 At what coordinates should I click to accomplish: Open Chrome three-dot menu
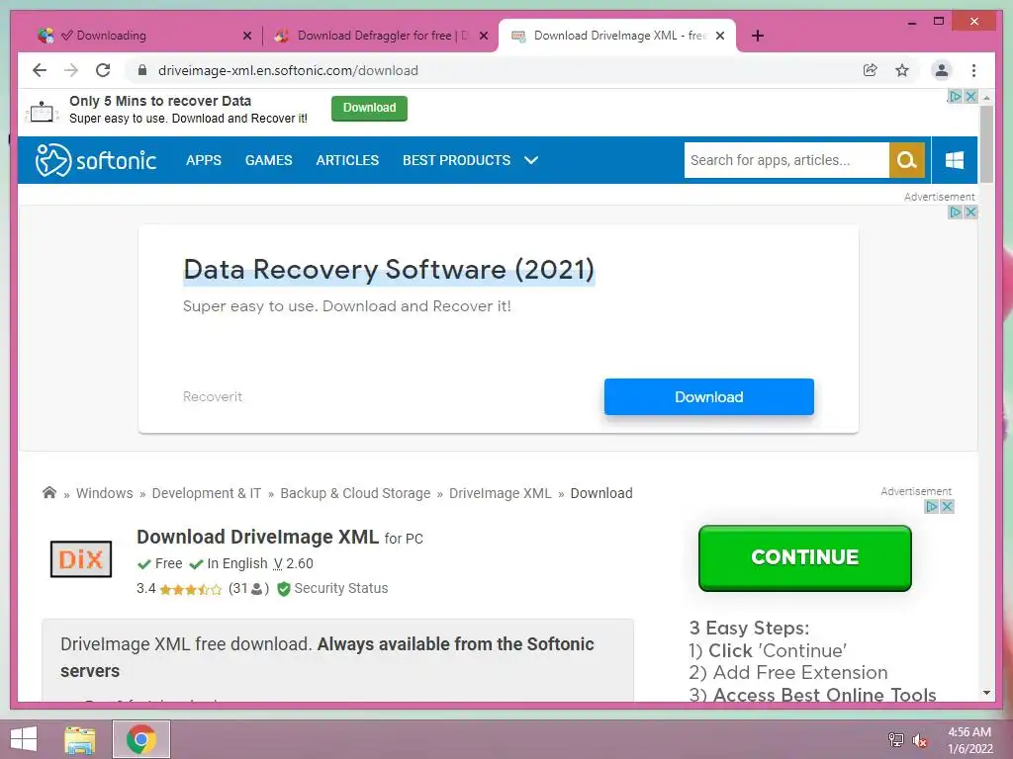coord(973,70)
